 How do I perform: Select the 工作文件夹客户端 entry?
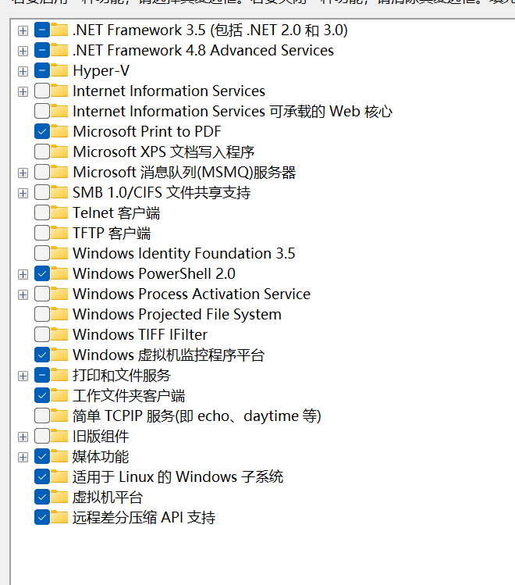129,395
